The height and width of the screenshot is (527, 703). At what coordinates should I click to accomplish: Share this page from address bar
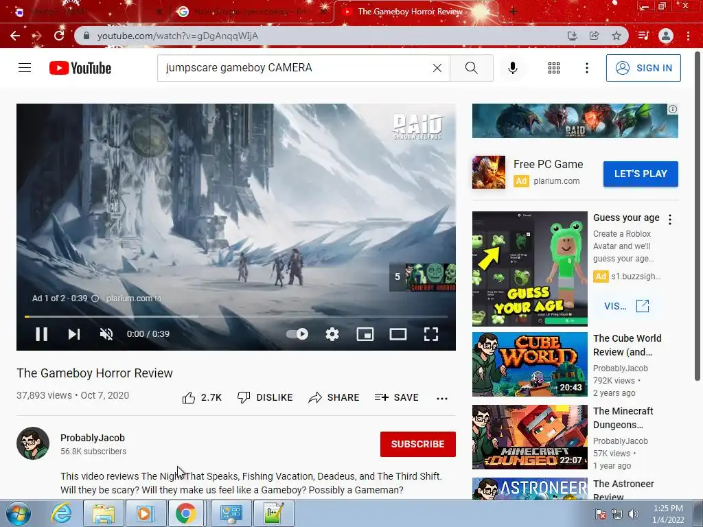click(594, 36)
